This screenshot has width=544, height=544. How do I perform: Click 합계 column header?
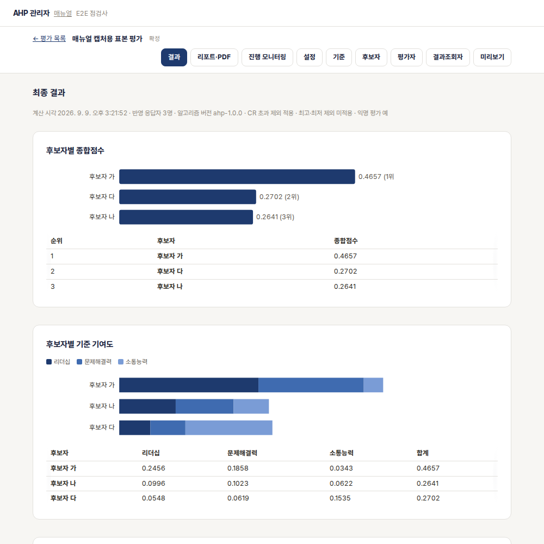423,453
